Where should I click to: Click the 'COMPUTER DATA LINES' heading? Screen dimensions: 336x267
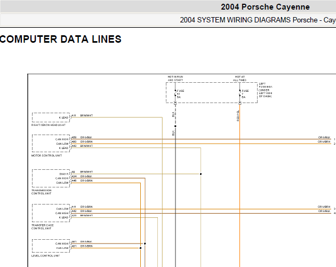(61, 40)
